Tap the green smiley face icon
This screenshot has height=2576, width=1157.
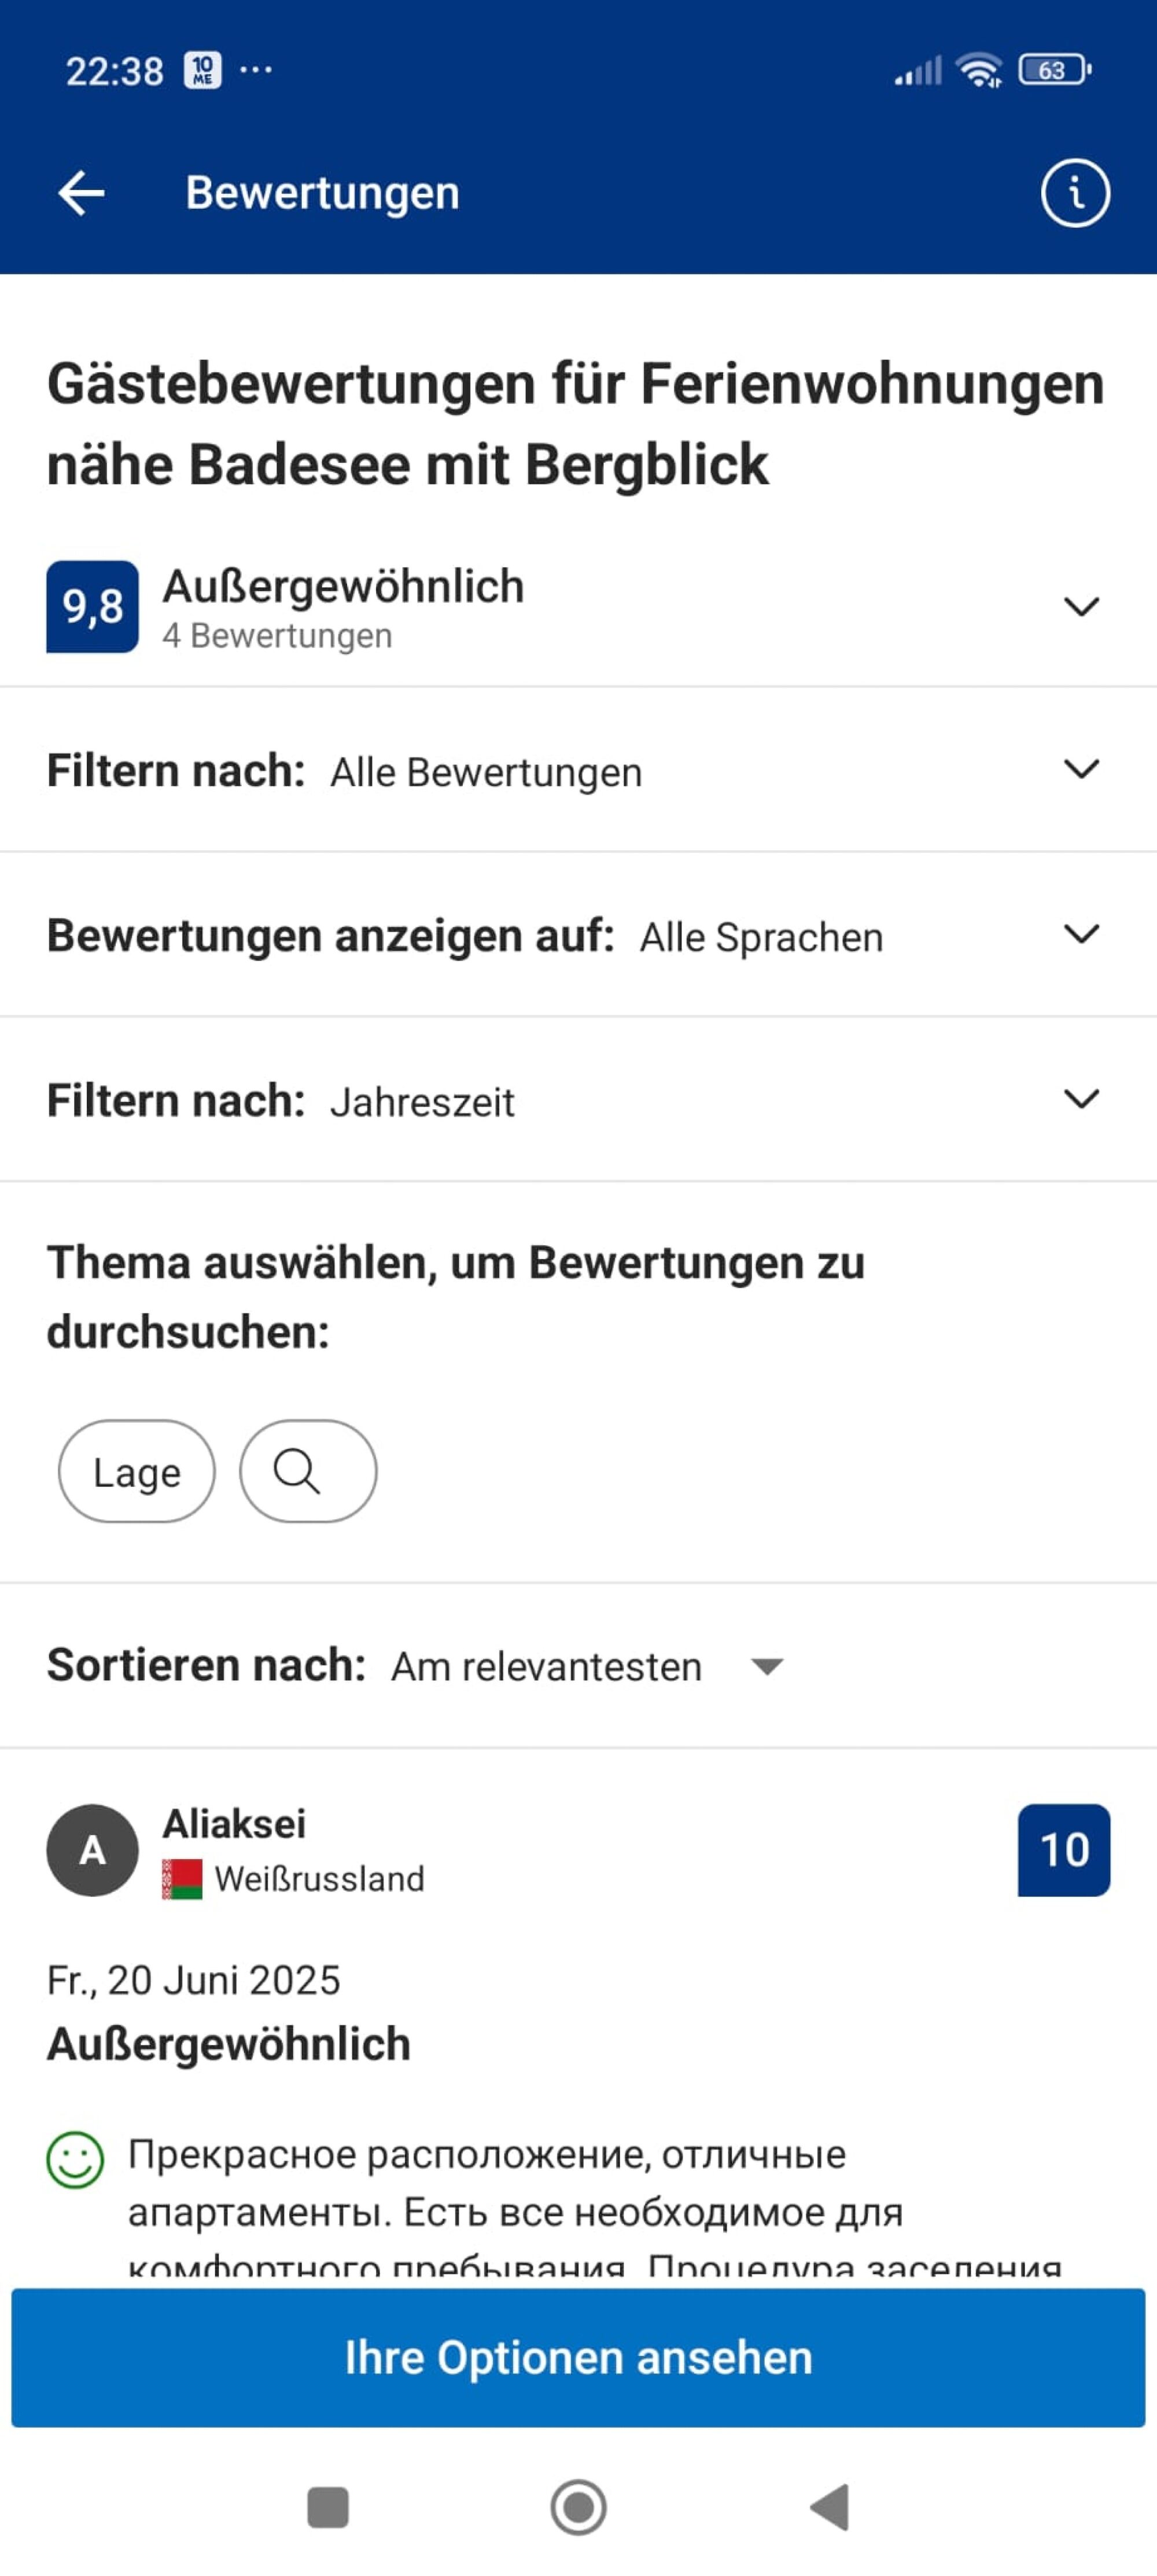(x=75, y=2159)
